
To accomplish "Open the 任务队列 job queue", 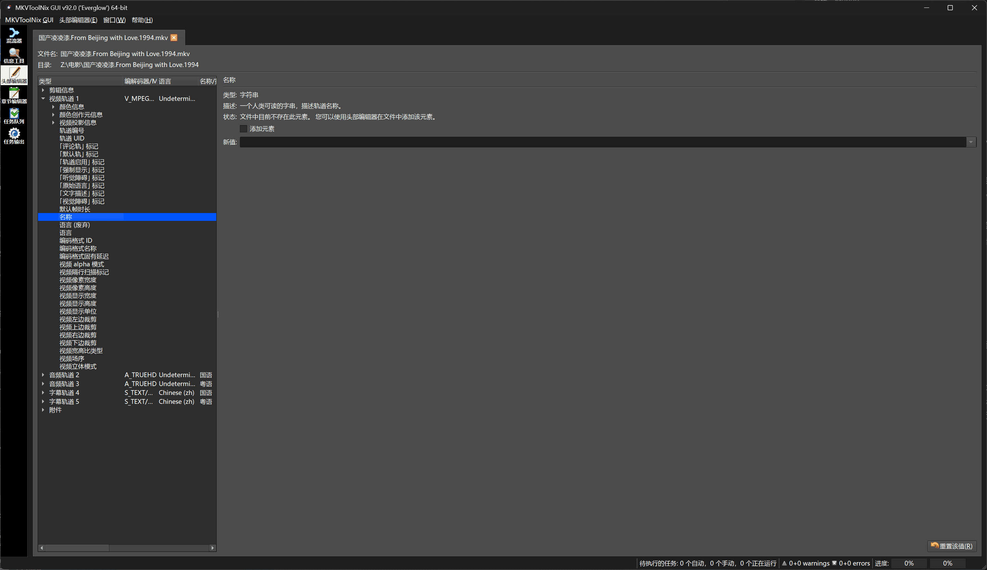I will (14, 116).
